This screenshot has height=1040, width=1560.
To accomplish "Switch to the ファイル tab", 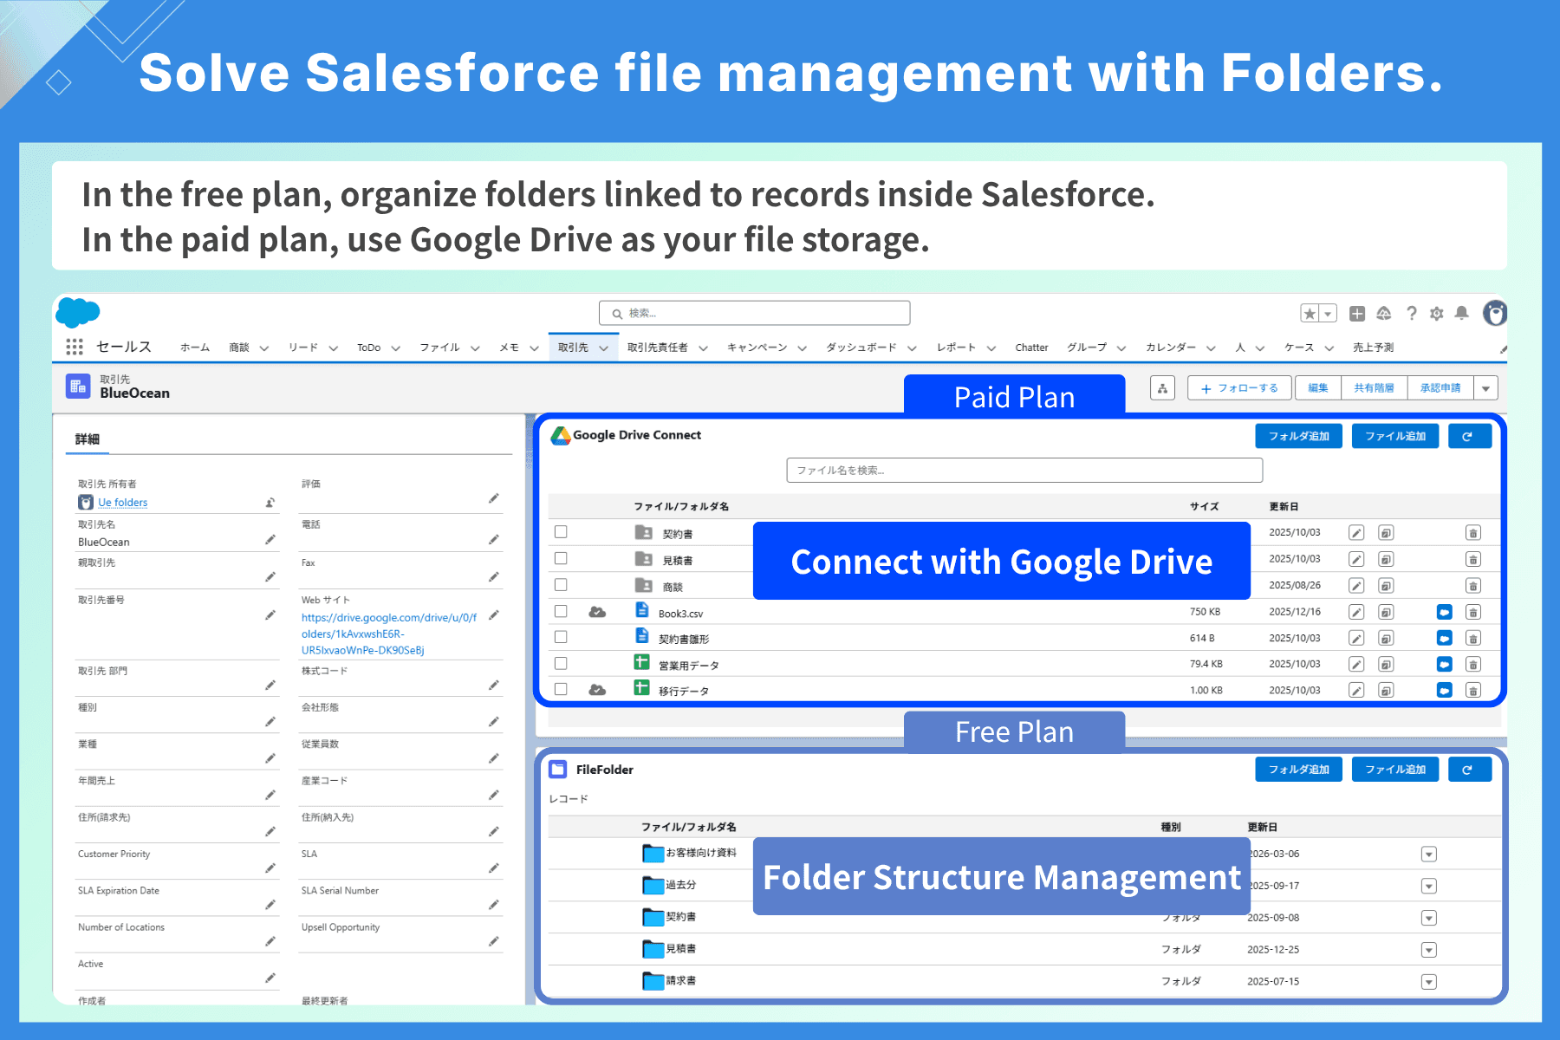I will point(439,348).
